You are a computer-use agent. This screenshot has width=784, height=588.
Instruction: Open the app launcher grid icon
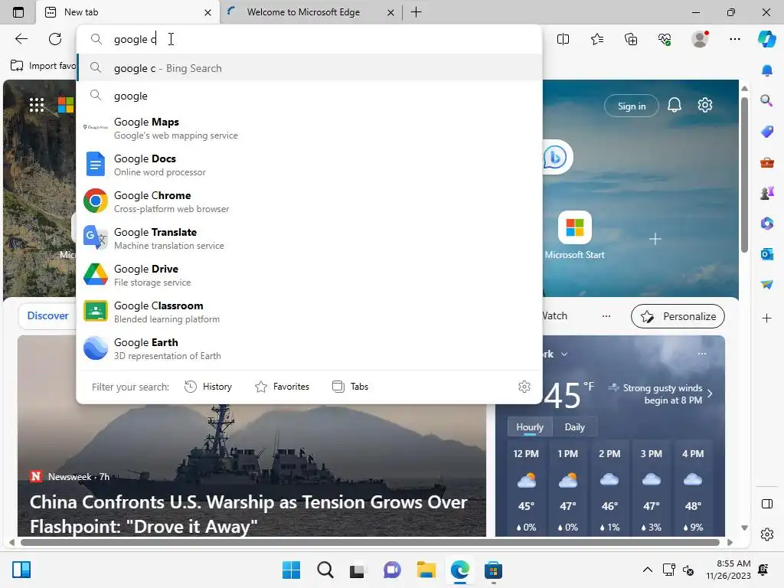tap(37, 105)
